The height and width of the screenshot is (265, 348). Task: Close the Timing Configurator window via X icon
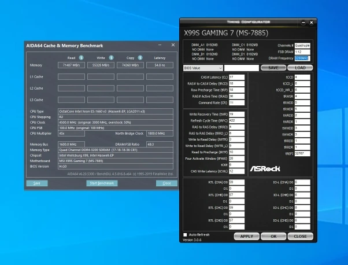point(312,23)
